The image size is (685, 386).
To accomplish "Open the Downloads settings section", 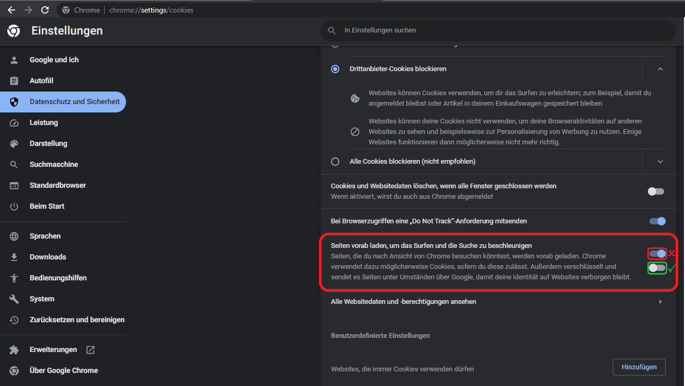I will 48,257.
